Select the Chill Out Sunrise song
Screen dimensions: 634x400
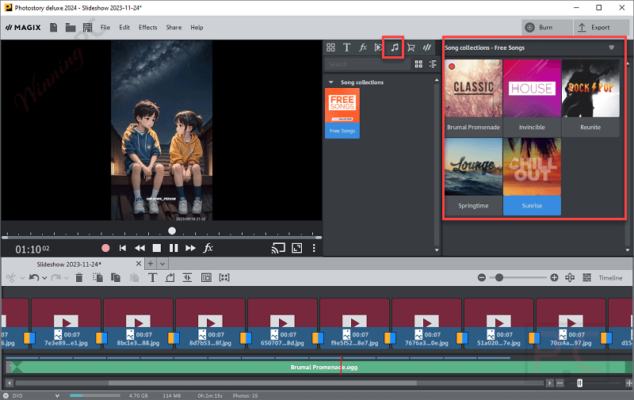532,177
